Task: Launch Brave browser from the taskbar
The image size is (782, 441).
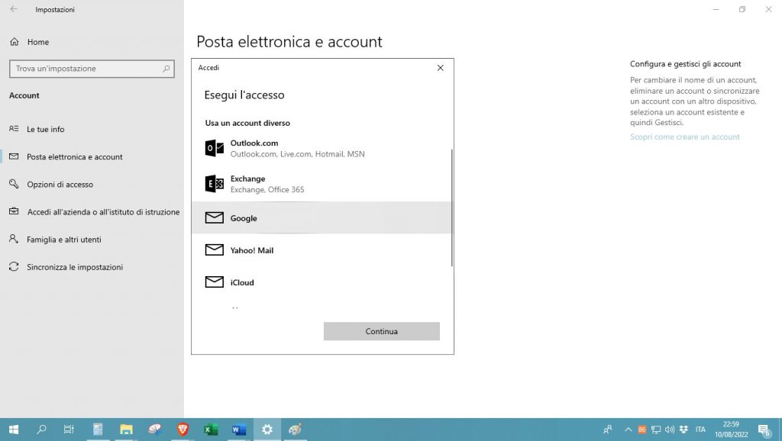Action: pyautogui.click(x=183, y=430)
